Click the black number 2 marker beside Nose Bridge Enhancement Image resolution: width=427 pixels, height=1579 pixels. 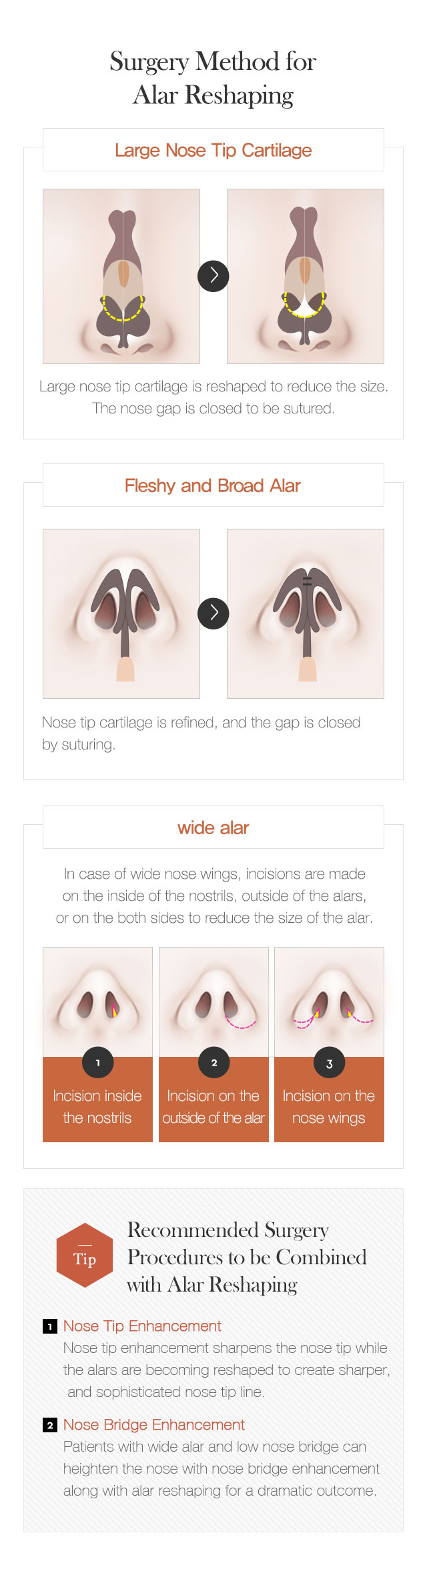tap(50, 1425)
